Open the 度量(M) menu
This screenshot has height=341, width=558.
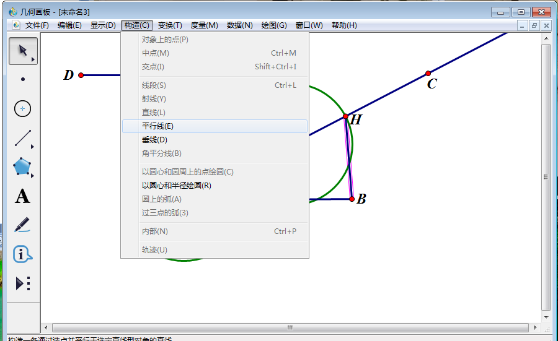click(204, 25)
